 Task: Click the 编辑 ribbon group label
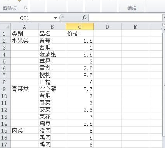[x=132, y=8]
